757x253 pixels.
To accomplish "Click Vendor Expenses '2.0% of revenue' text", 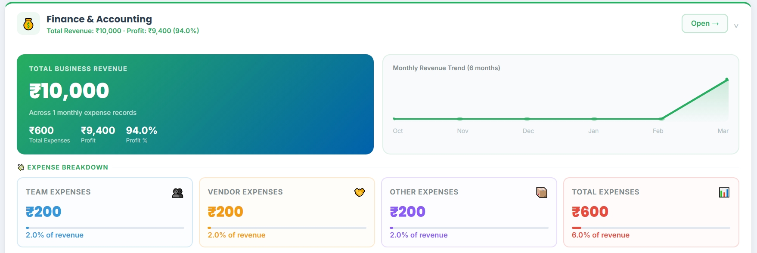I will point(236,235).
